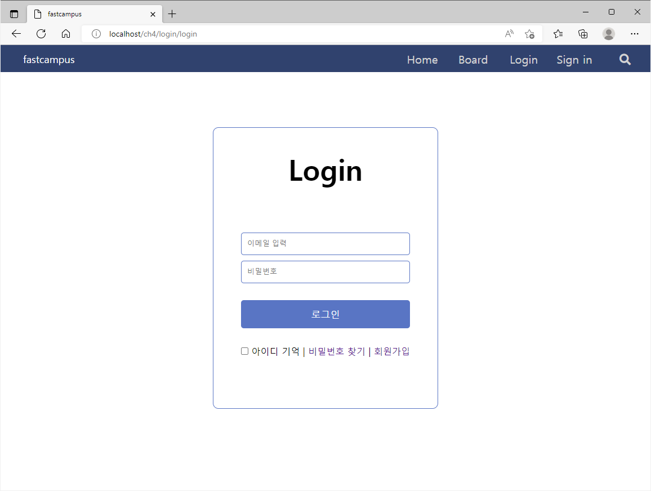Open the Board menu item

(473, 60)
